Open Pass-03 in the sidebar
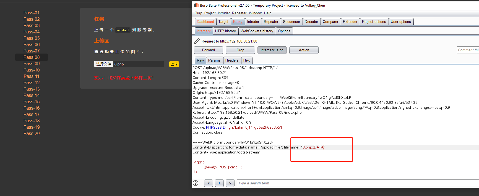479x196 pixels. (32, 25)
